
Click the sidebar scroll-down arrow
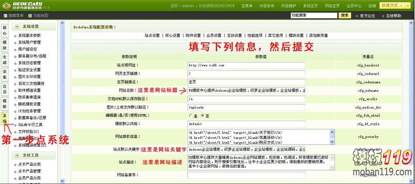pos(62,181)
